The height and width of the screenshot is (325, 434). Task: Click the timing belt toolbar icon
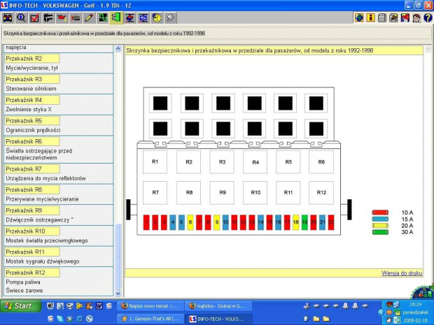(x=76, y=18)
